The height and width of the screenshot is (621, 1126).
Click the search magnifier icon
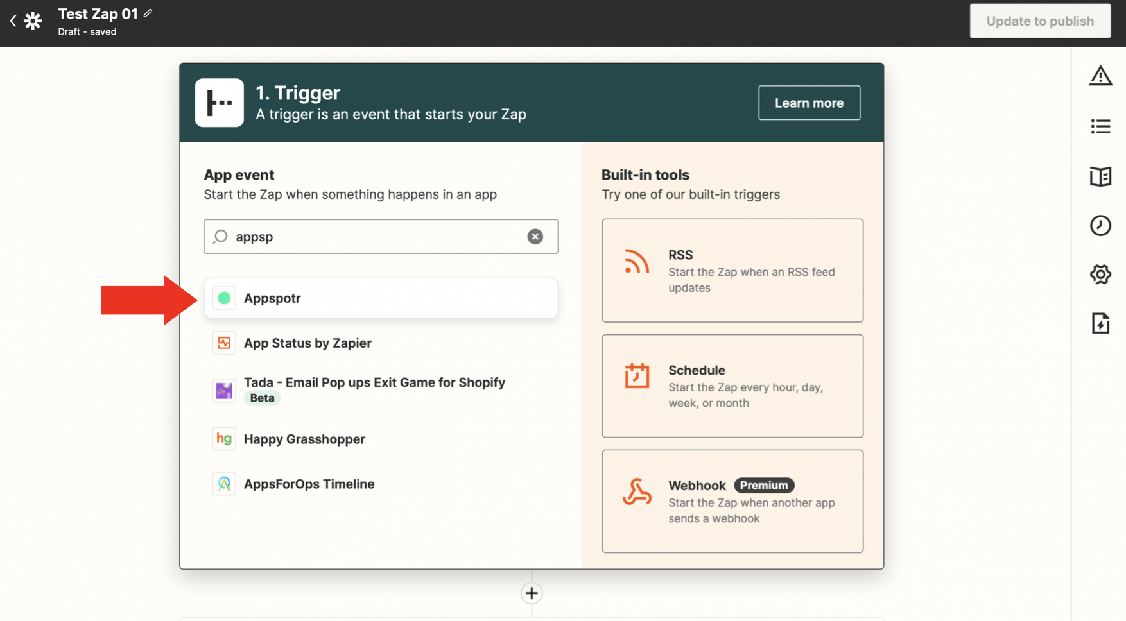[x=220, y=237]
